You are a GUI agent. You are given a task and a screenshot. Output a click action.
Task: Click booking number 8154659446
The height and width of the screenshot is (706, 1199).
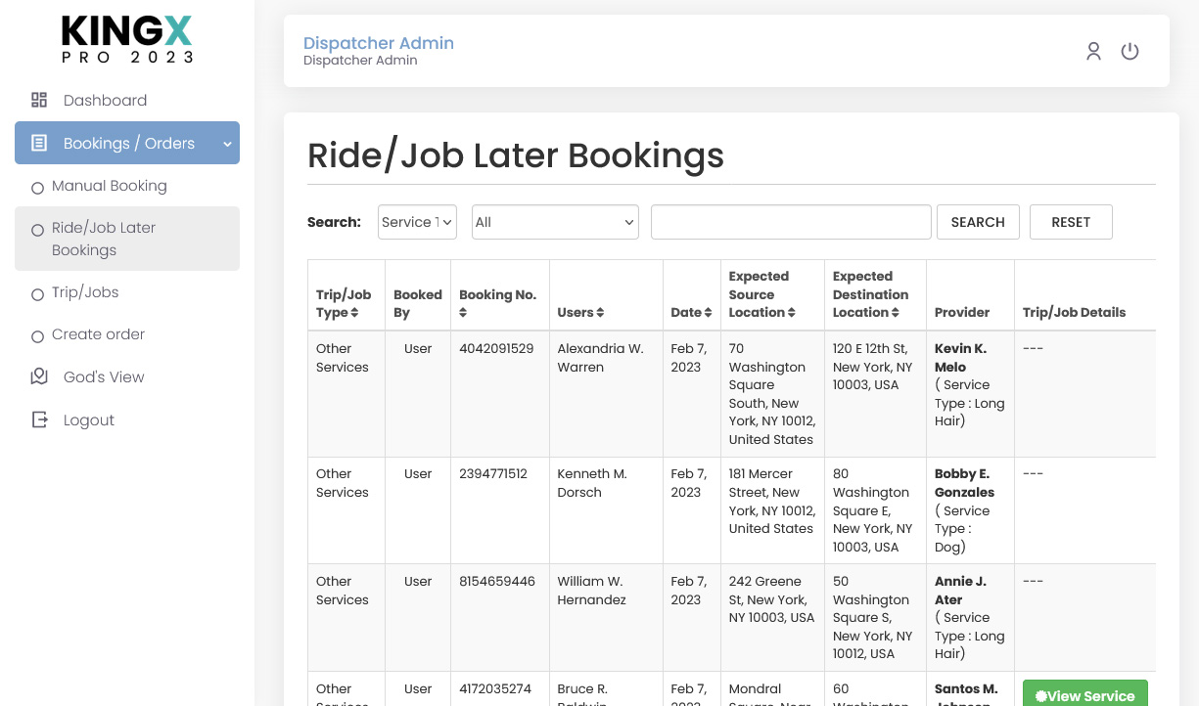[x=497, y=581]
